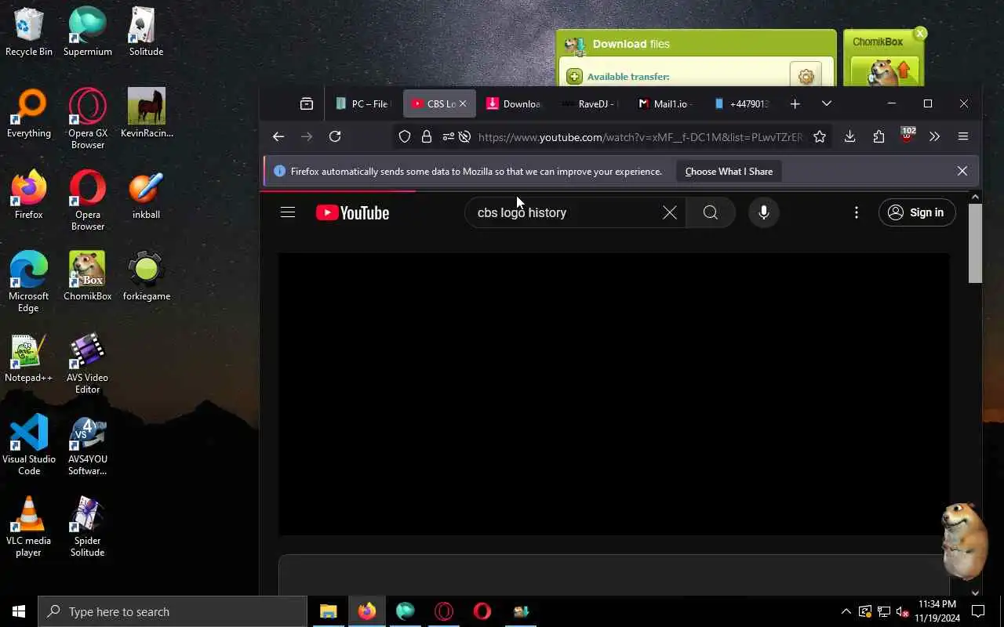Open the Everything search desktop icon

click(29, 113)
